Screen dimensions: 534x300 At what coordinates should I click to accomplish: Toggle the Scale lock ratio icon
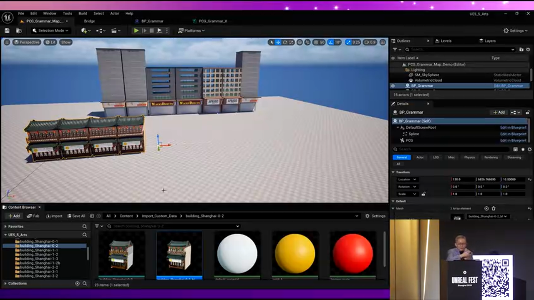(x=423, y=194)
